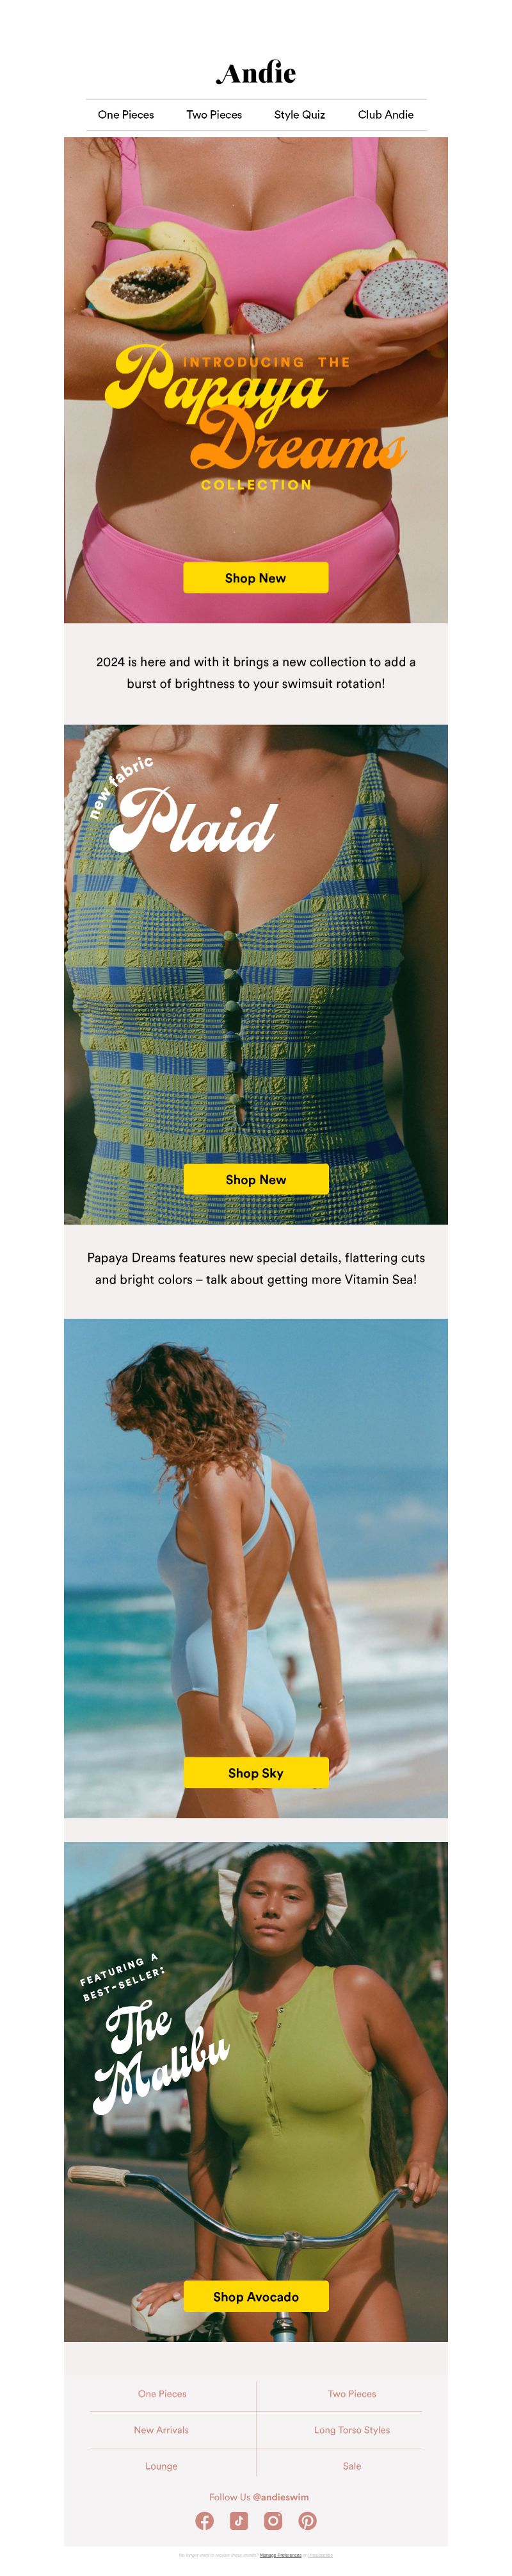Image resolution: width=512 pixels, height=2576 pixels.
Task: Click the Shop Avocado button
Action: pyautogui.click(x=255, y=2297)
